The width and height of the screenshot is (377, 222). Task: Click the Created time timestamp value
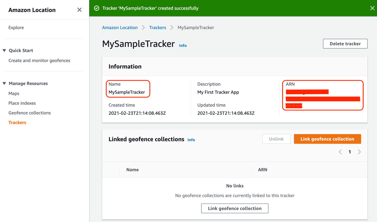[137, 113]
